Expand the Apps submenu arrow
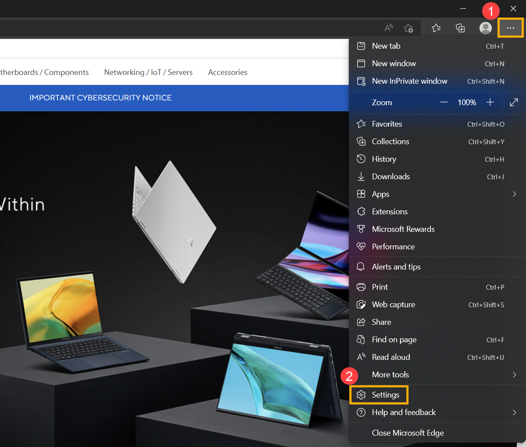 pos(514,194)
